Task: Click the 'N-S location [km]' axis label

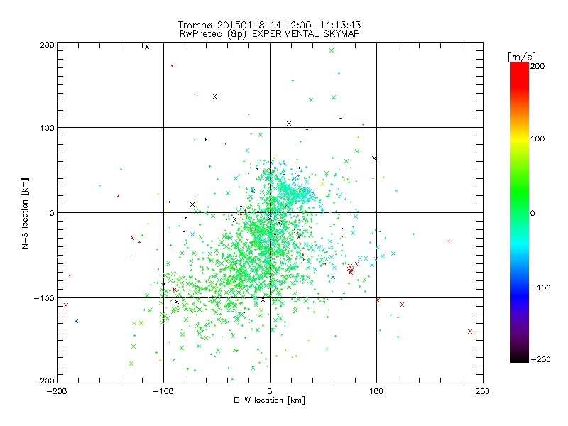Action: point(25,214)
